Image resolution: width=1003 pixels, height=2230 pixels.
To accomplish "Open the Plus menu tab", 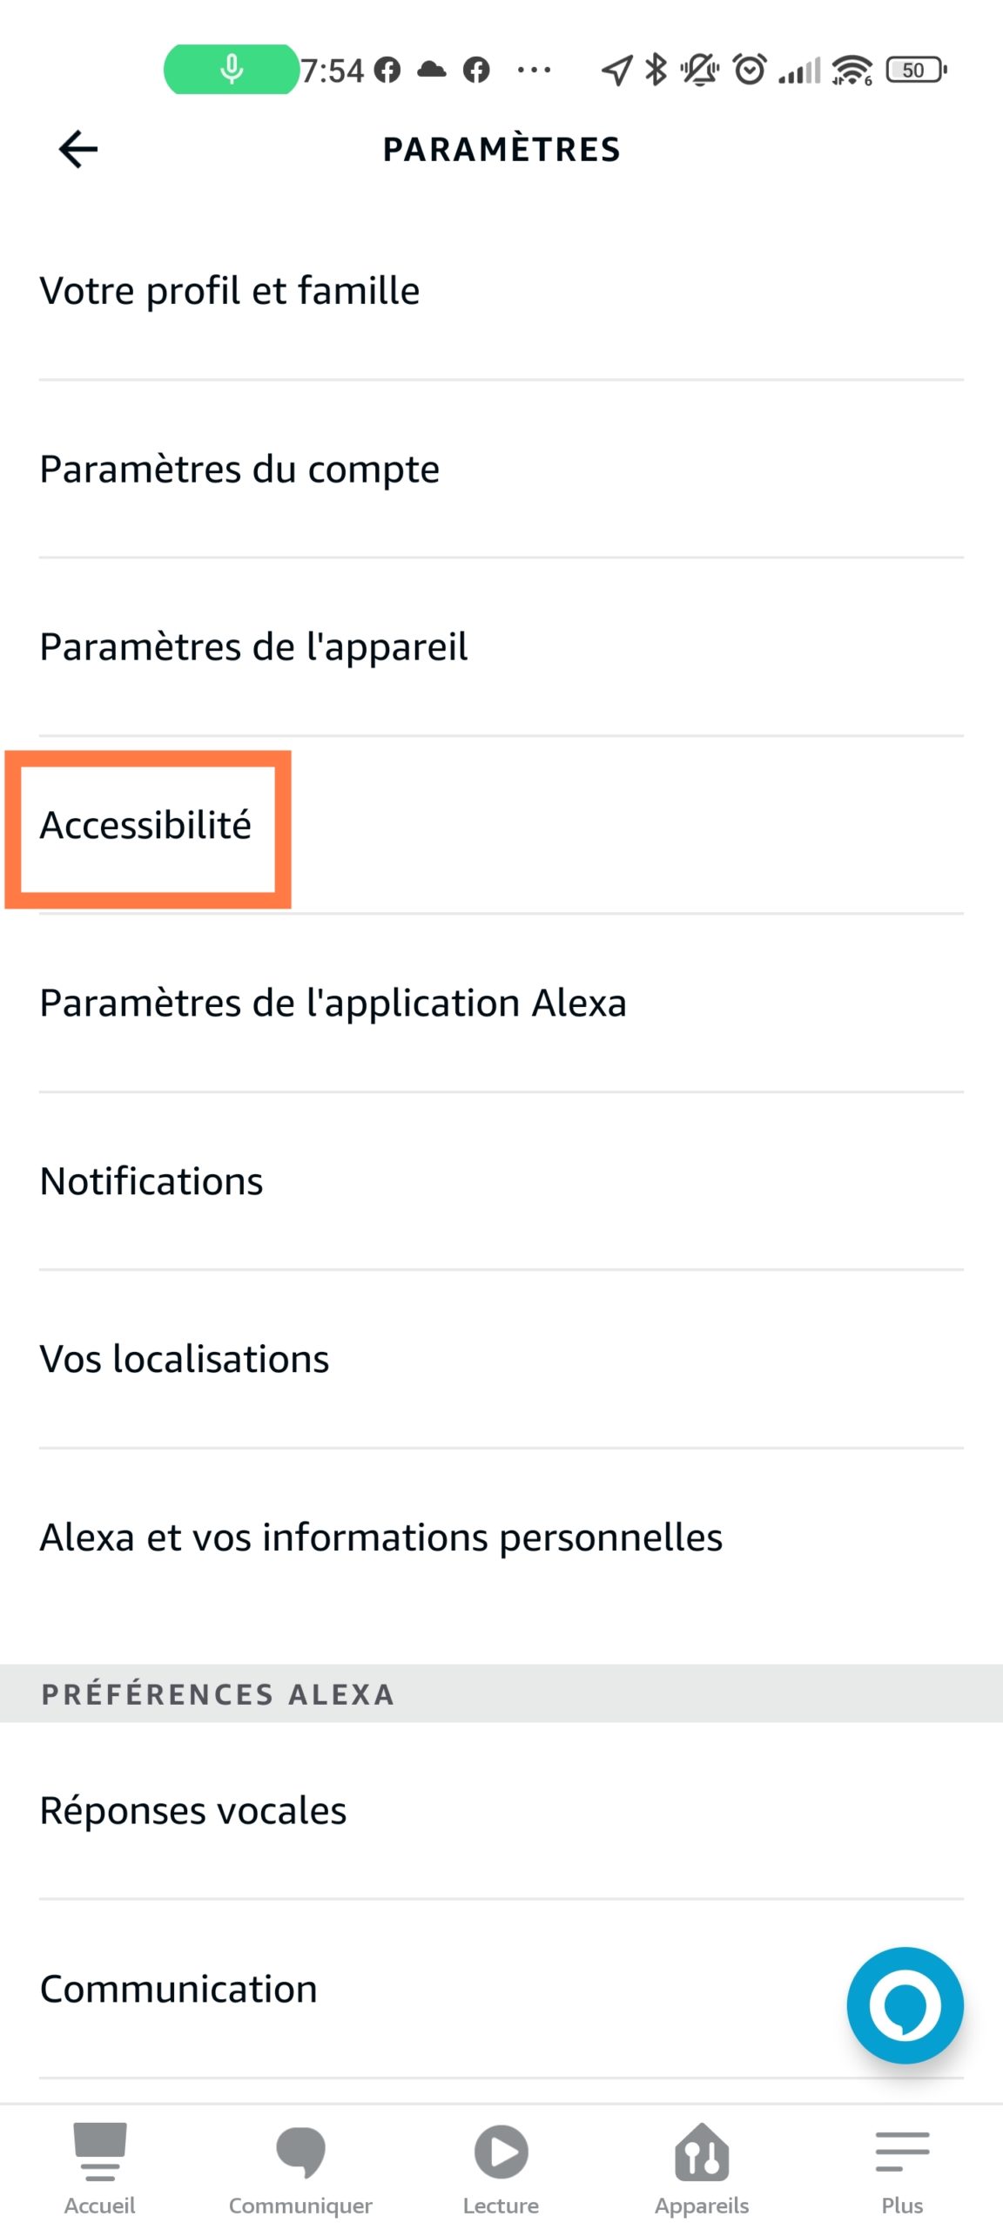I will tap(902, 2168).
